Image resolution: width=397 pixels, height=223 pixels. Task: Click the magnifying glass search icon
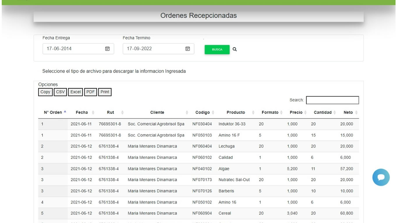[235, 49]
